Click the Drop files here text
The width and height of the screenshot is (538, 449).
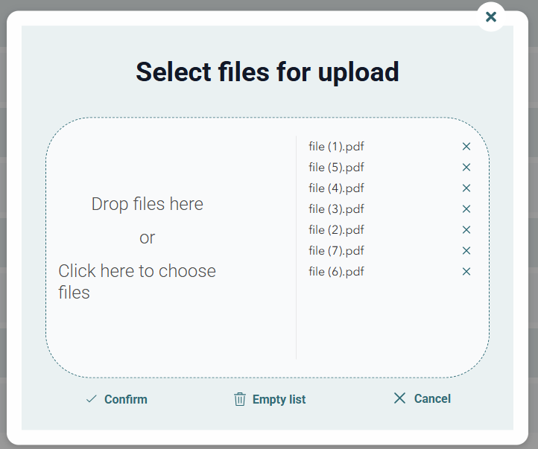[147, 204]
